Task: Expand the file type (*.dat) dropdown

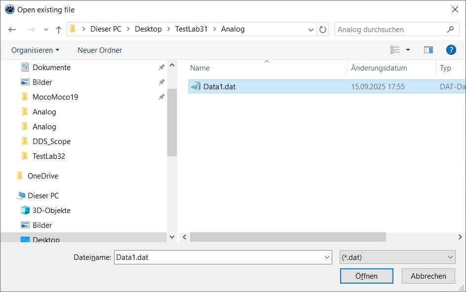Action: point(450,257)
